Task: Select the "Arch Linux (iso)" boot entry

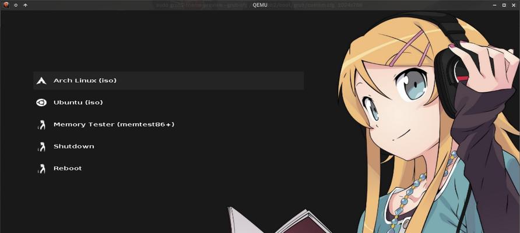Action: (168, 80)
